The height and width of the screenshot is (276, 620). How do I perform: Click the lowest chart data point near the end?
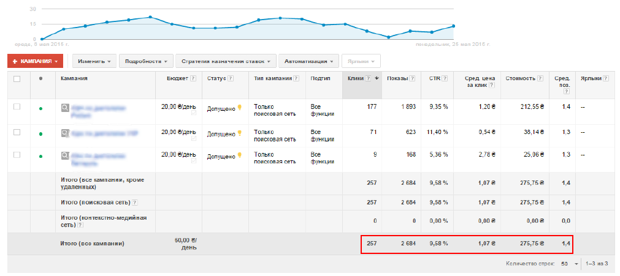[x=389, y=37]
